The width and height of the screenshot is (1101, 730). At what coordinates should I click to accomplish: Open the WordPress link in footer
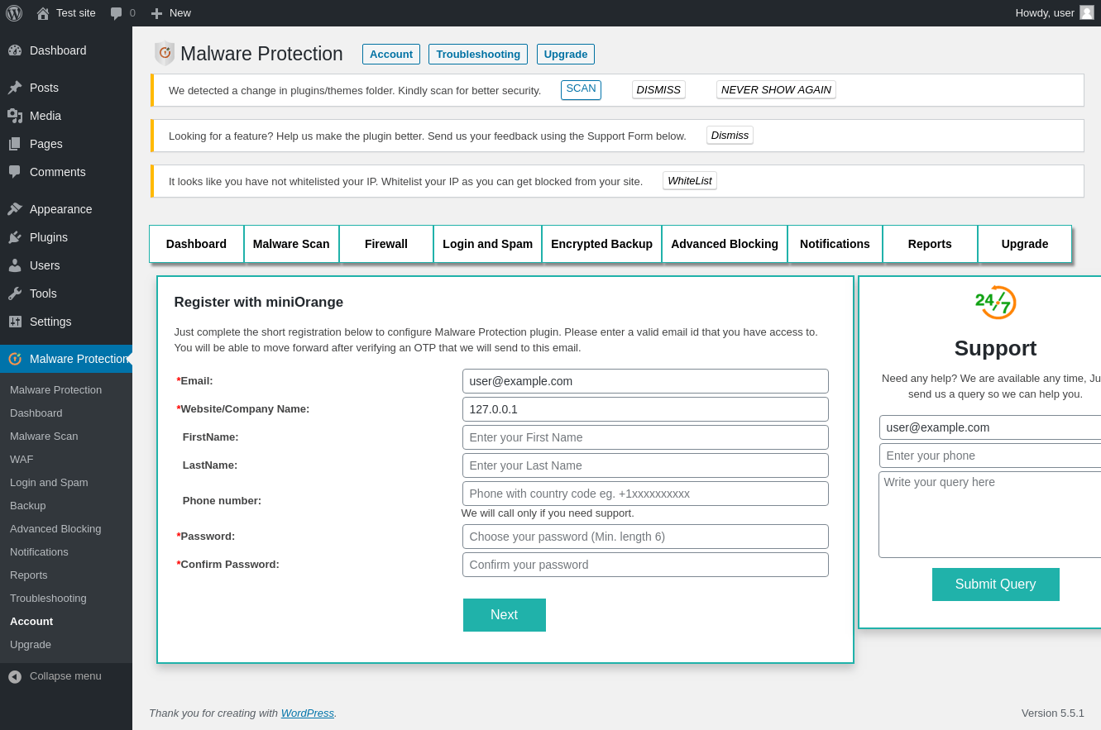click(308, 713)
